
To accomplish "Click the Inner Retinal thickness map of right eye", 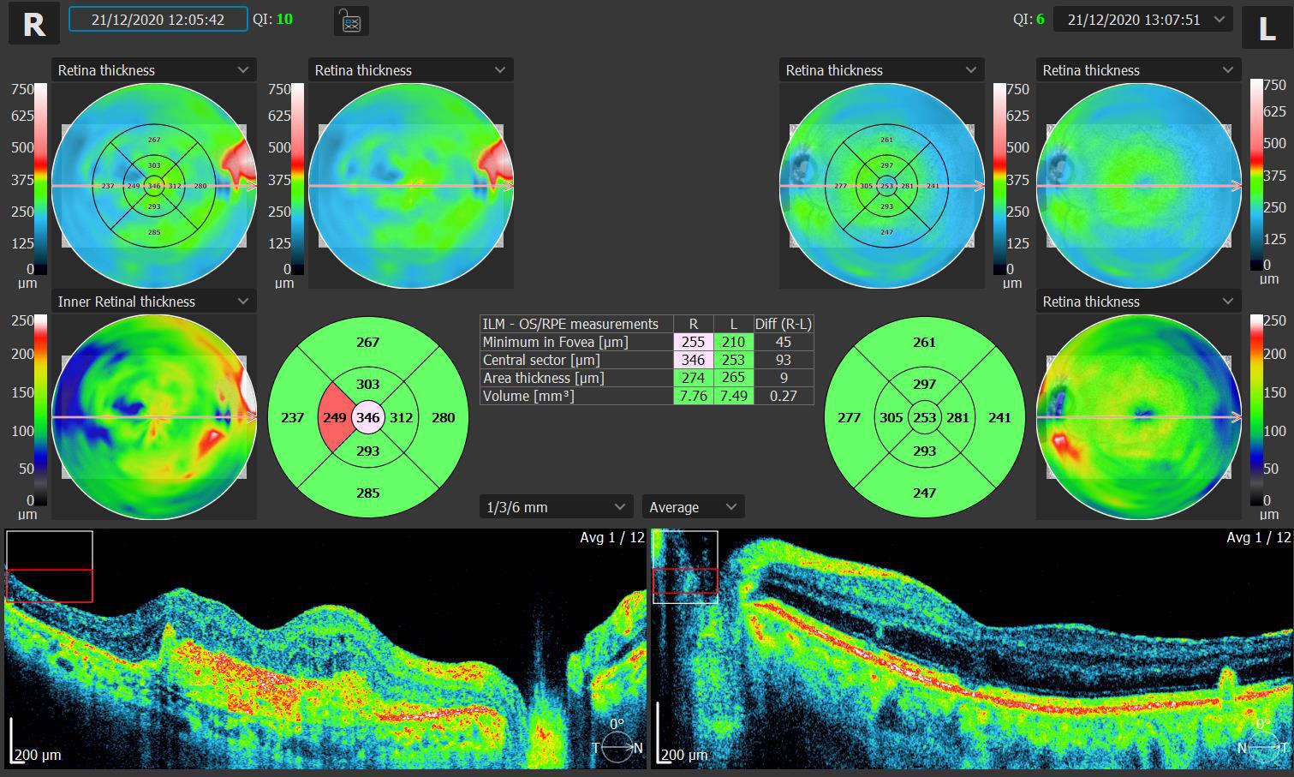I will [154, 417].
